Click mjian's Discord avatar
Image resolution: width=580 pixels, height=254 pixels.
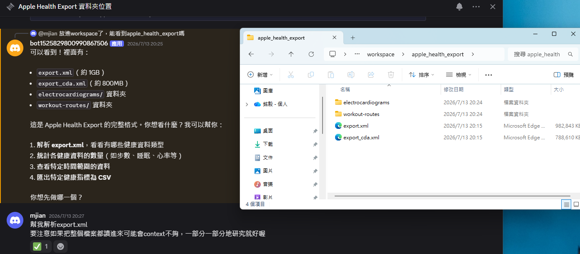coord(15,220)
